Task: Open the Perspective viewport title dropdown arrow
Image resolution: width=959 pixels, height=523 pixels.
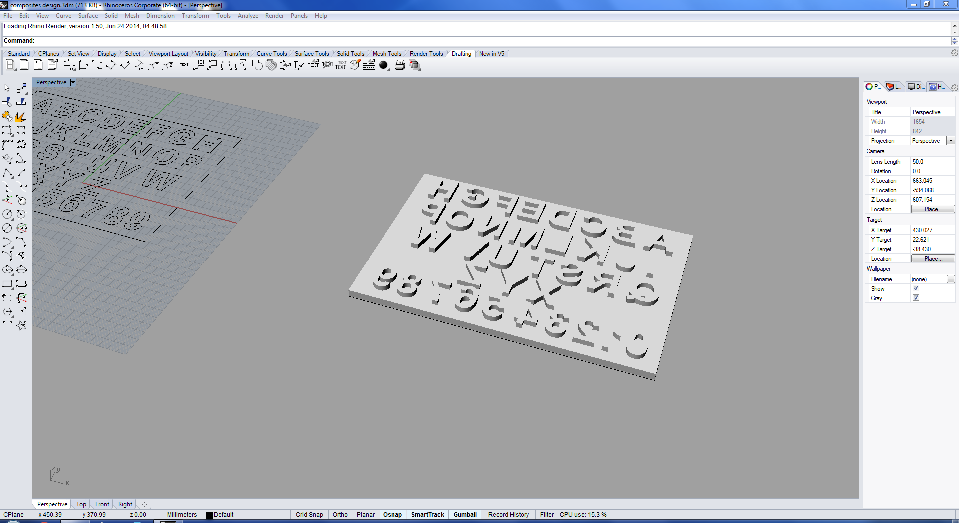Action: click(73, 83)
